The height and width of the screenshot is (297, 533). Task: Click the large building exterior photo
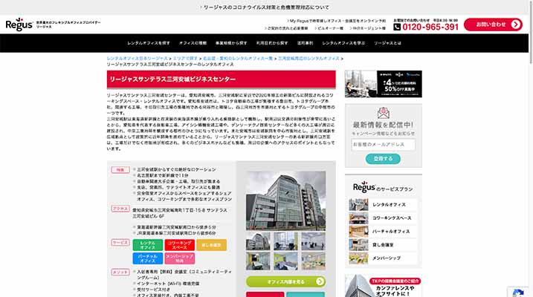pyautogui.click(x=285, y=200)
